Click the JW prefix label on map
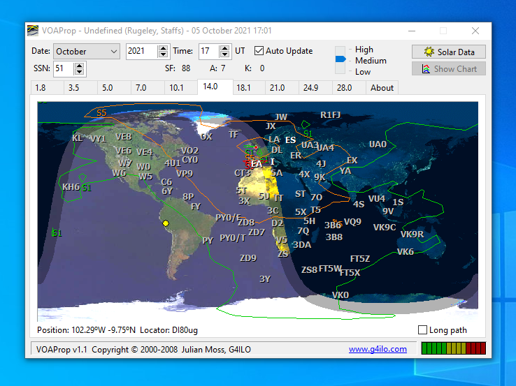516x386 pixels. click(x=281, y=117)
